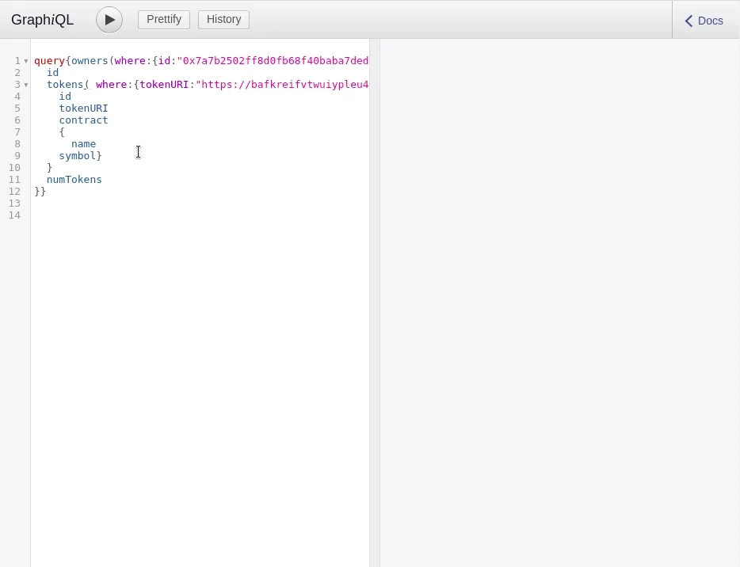740x567 pixels.
Task: Click the id field on line 2
Action: point(52,73)
